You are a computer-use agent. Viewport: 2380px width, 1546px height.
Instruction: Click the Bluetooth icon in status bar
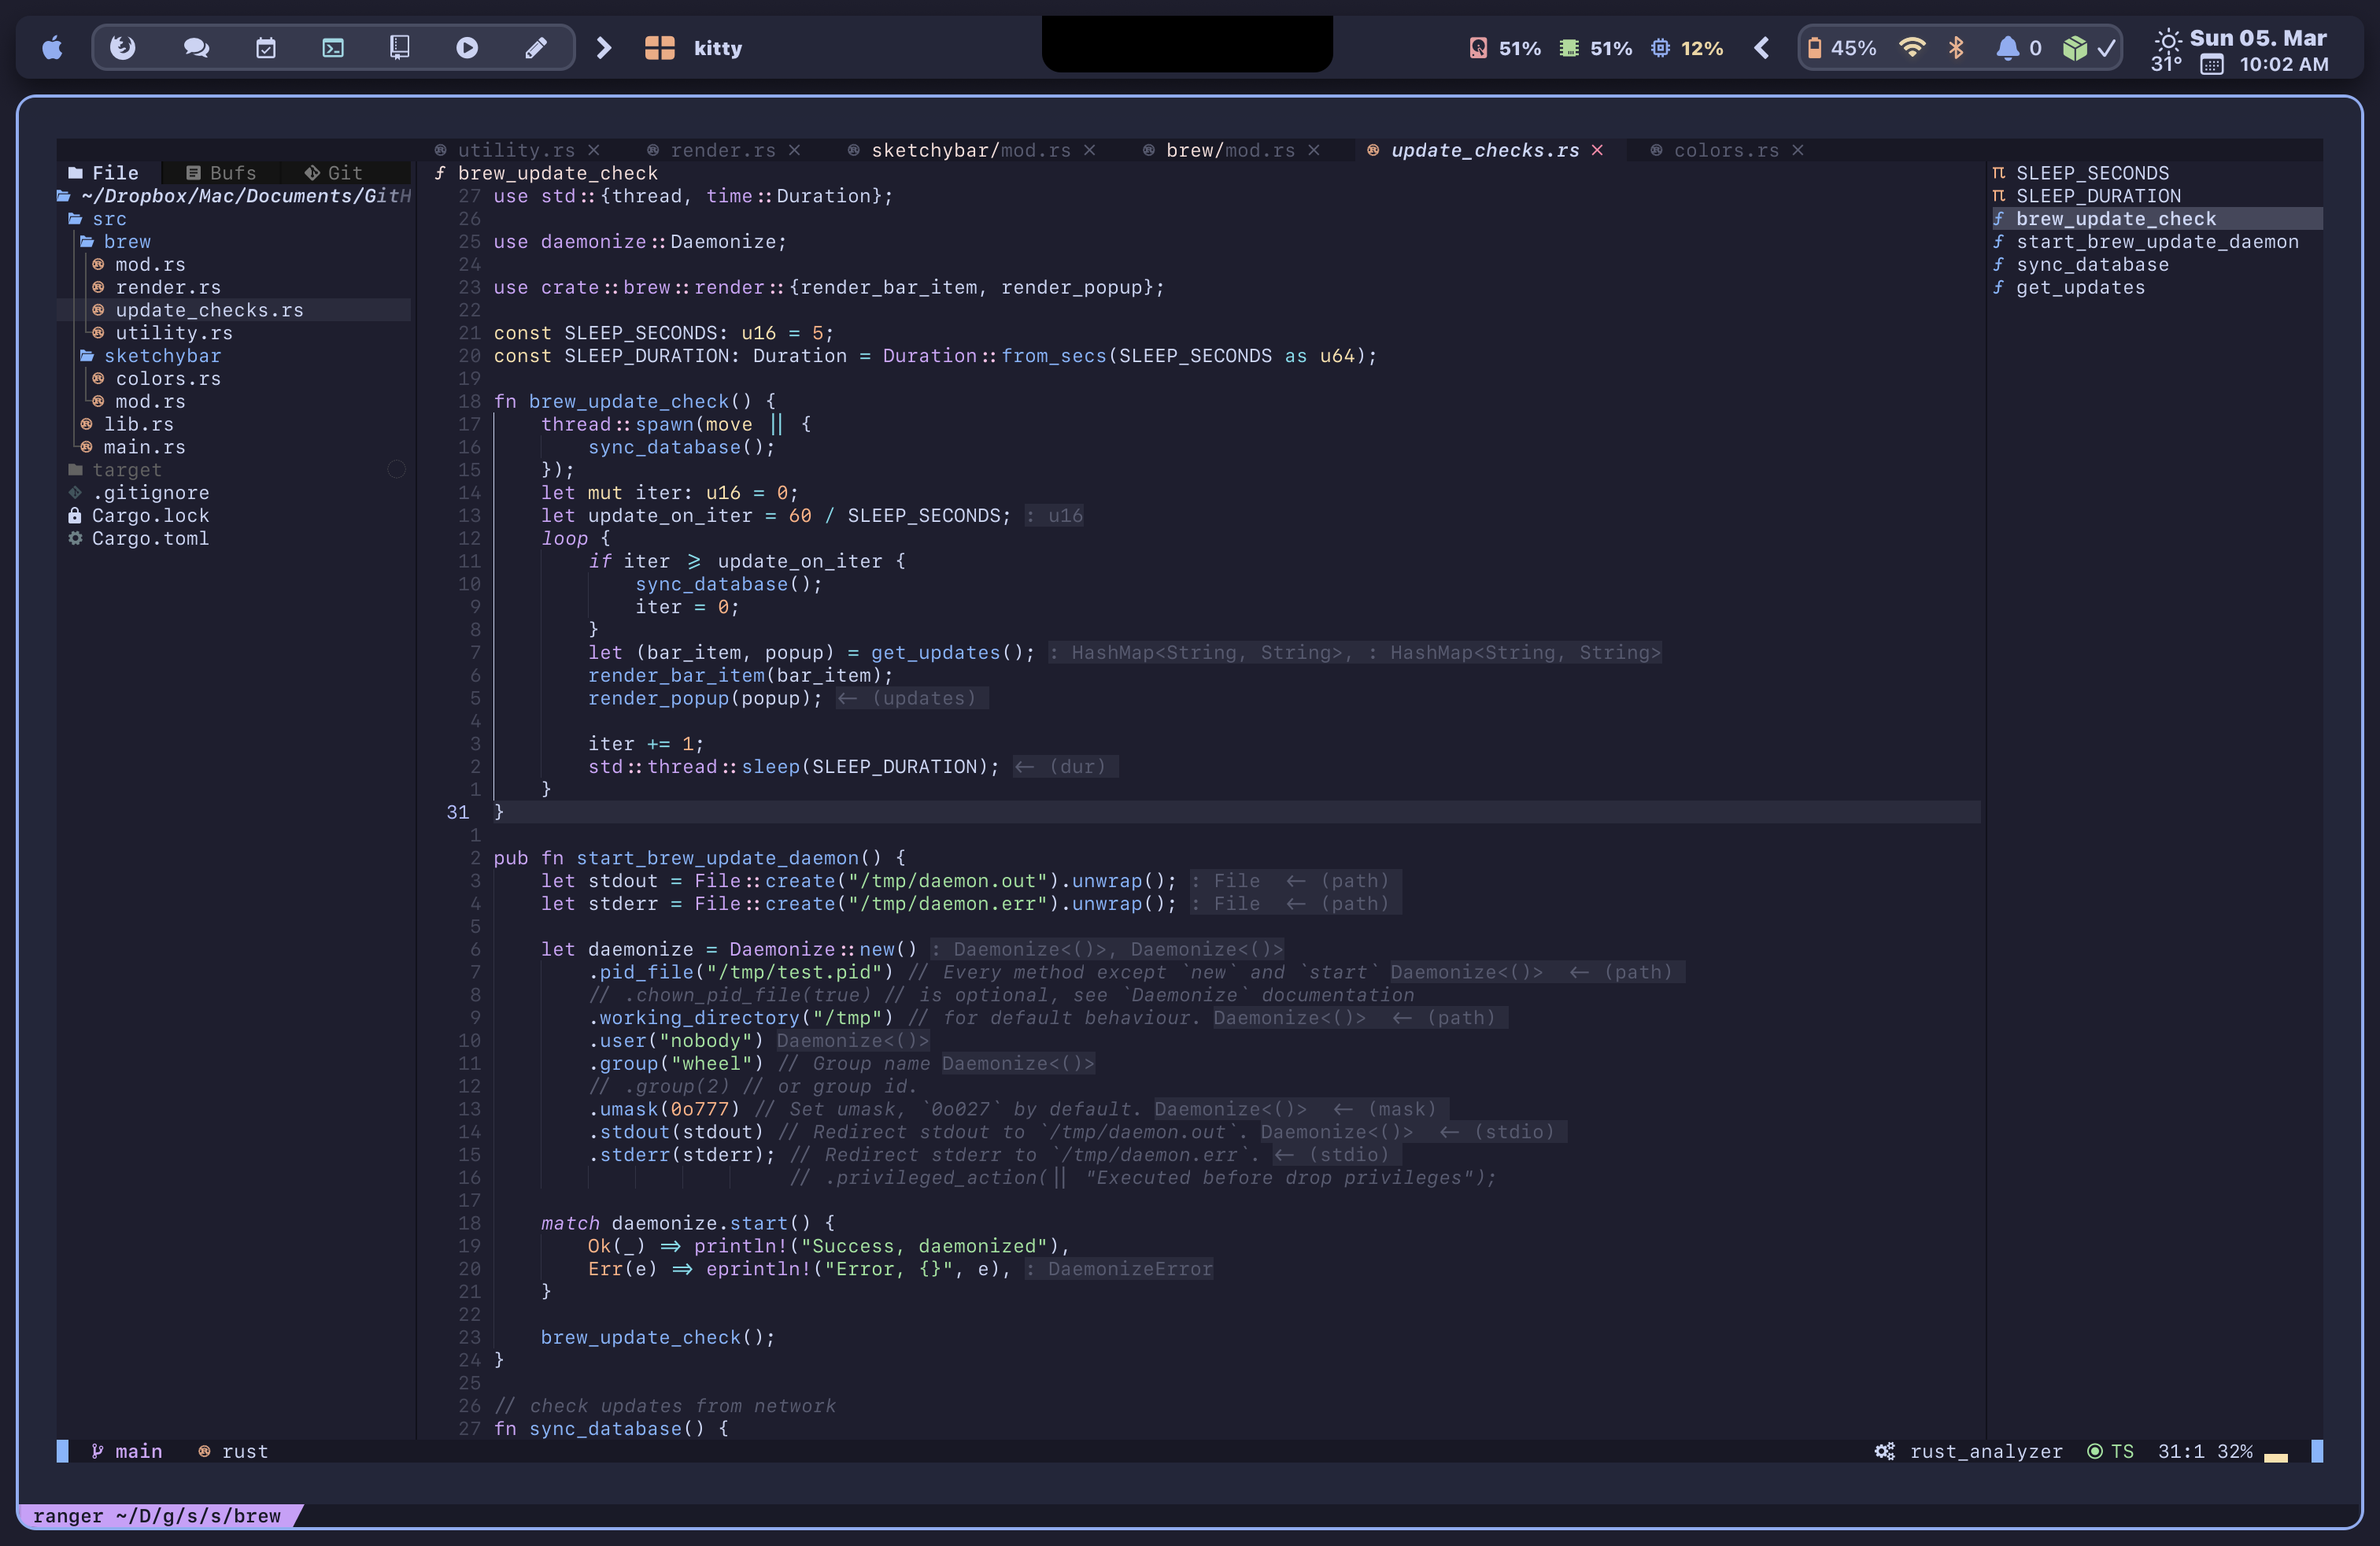[1956, 48]
